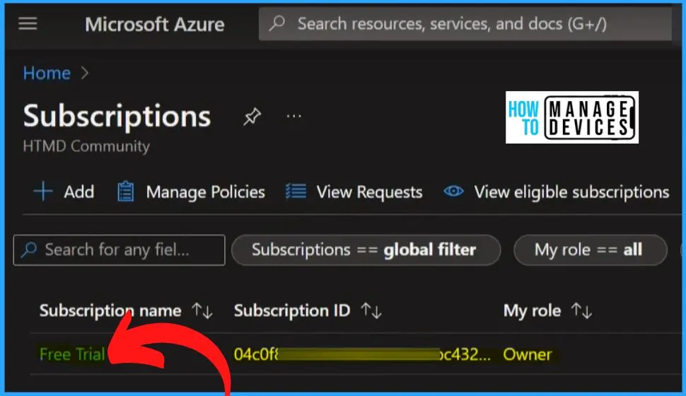Sort by Subscription name column

(110, 310)
